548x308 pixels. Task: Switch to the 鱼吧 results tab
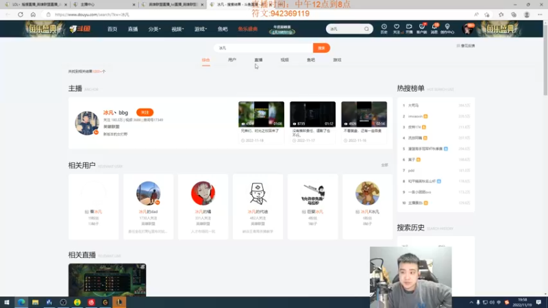coord(311,60)
